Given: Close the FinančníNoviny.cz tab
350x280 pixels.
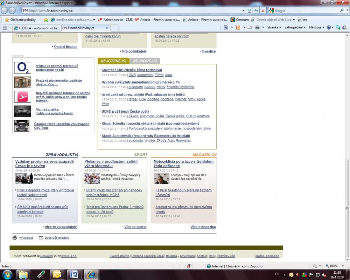Looking at the screenshot, I should pyautogui.click(x=107, y=28).
